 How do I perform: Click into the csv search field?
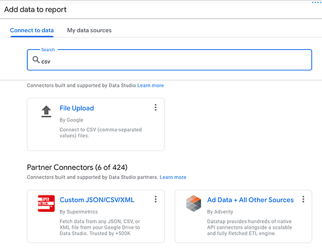(x=170, y=60)
